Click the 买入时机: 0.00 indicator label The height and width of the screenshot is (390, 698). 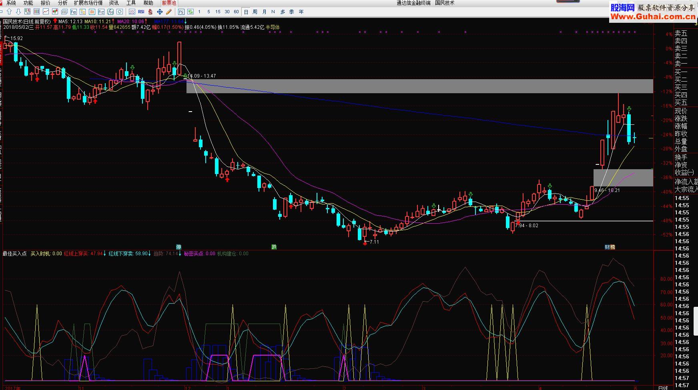click(x=46, y=254)
